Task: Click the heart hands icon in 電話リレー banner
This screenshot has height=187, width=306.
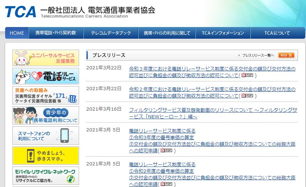Action: tap(37, 76)
